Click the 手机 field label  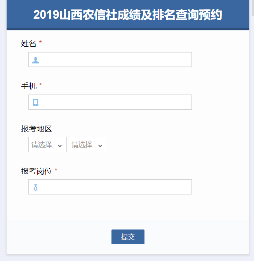pyautogui.click(x=28, y=86)
